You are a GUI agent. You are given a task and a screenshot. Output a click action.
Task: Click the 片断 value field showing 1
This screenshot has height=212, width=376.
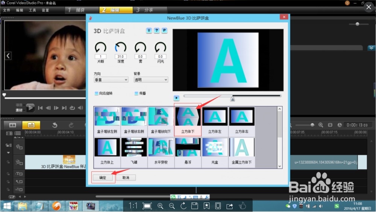100,56
